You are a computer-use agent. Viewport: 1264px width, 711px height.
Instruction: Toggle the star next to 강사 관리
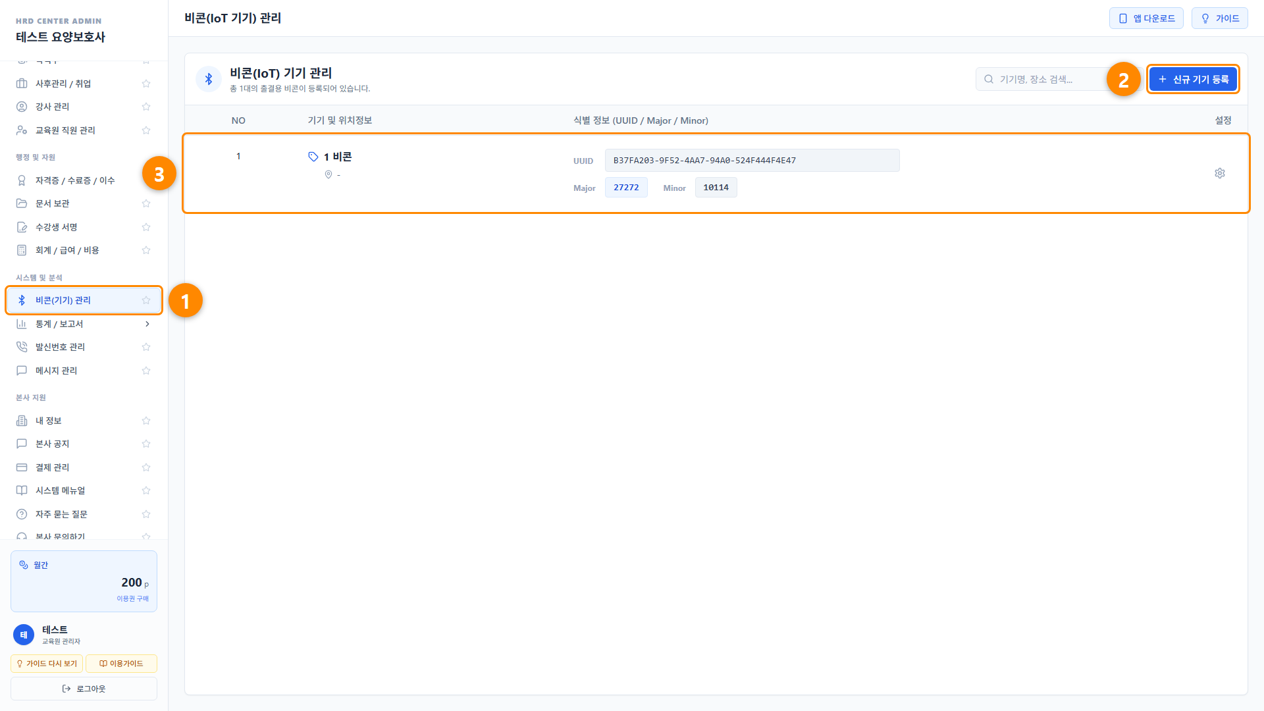coord(146,107)
